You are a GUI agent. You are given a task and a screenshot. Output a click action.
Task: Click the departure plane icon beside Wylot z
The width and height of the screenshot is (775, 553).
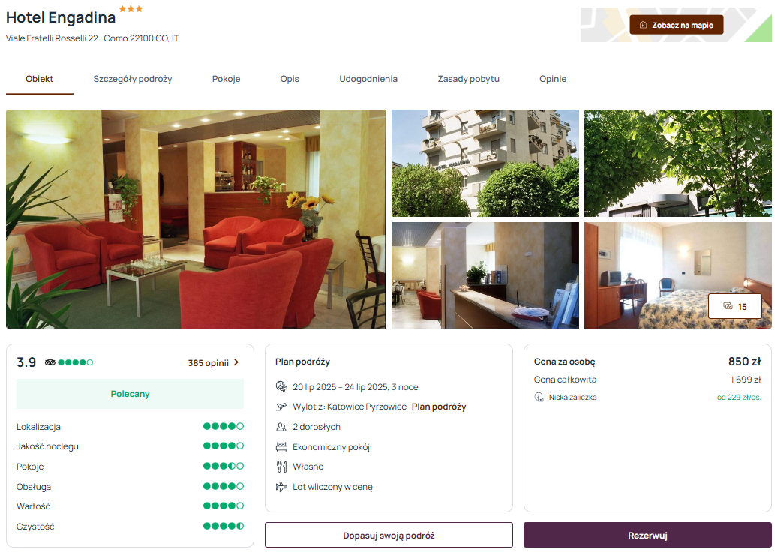click(281, 407)
